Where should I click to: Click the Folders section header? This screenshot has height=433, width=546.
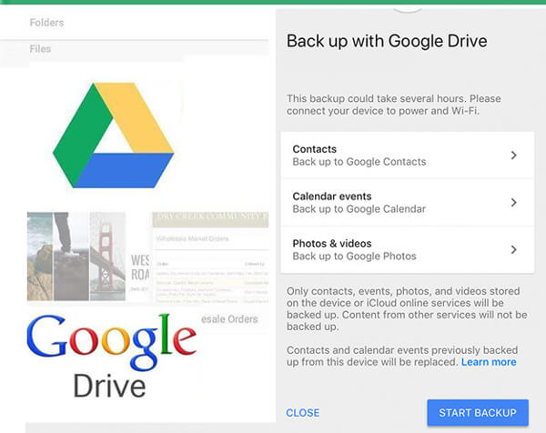point(46,23)
